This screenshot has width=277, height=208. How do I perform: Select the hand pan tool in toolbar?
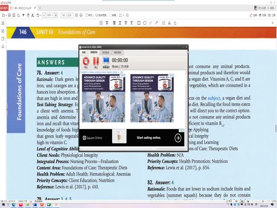28,15
